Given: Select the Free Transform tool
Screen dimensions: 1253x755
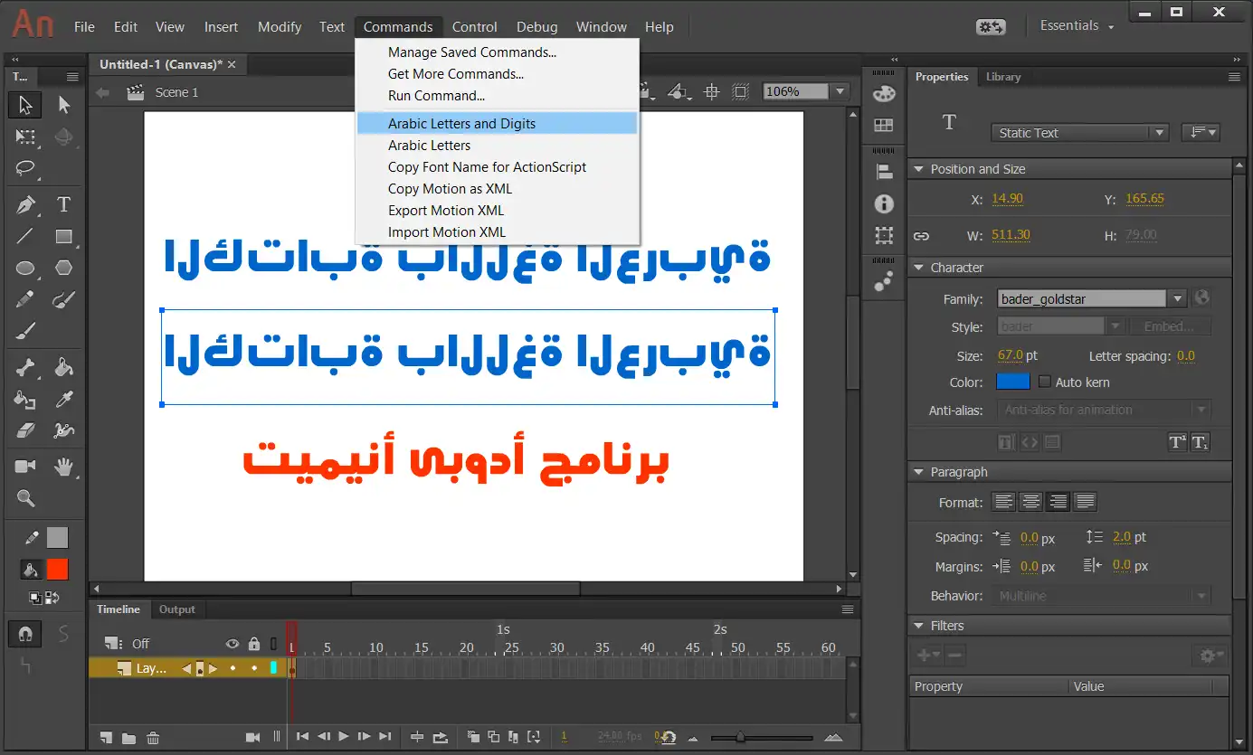Looking at the screenshot, I should click(25, 137).
